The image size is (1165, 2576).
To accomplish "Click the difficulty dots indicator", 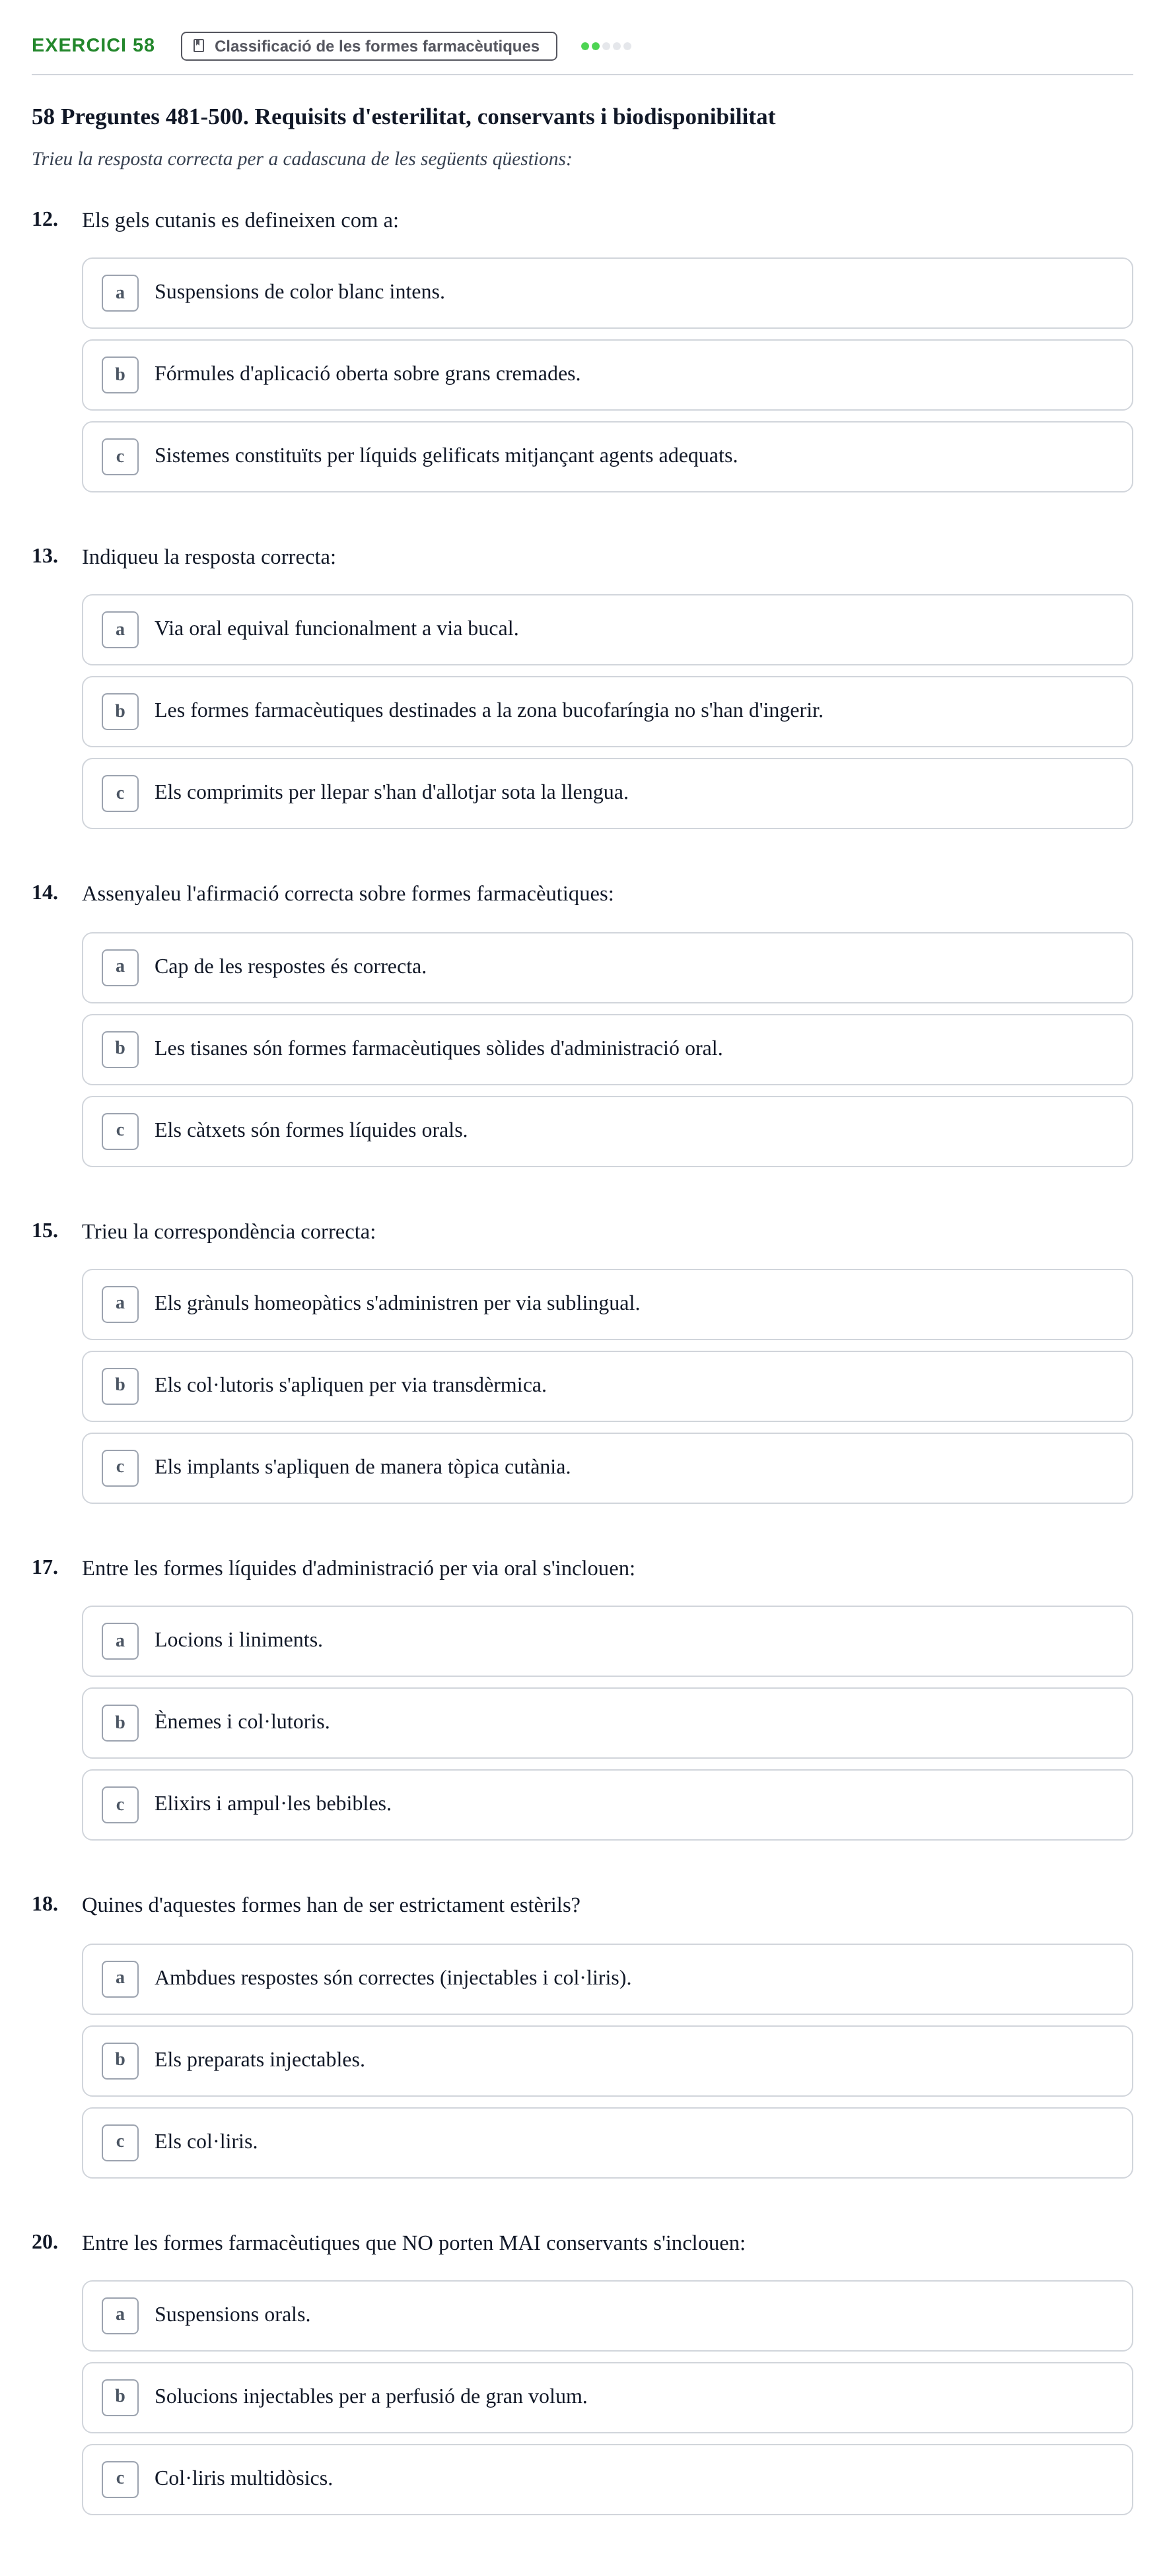I will point(606,46).
